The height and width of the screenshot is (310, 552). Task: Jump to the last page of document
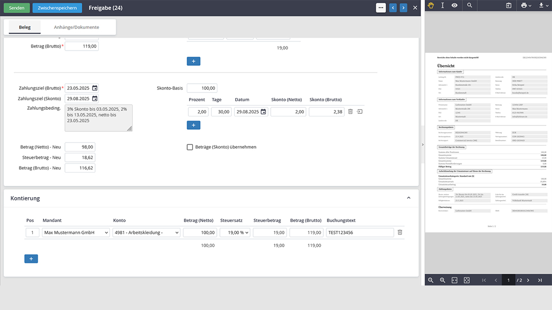click(x=540, y=280)
